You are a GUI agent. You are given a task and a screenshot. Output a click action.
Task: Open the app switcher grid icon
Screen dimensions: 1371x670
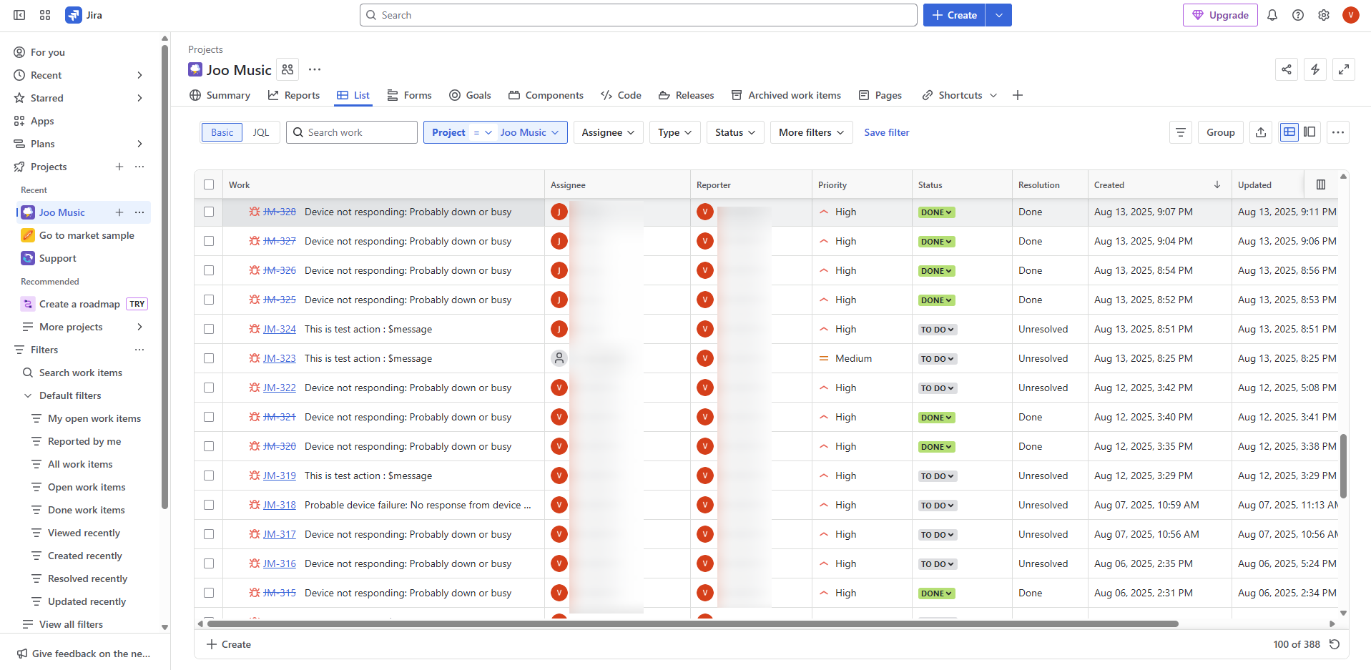click(x=45, y=15)
